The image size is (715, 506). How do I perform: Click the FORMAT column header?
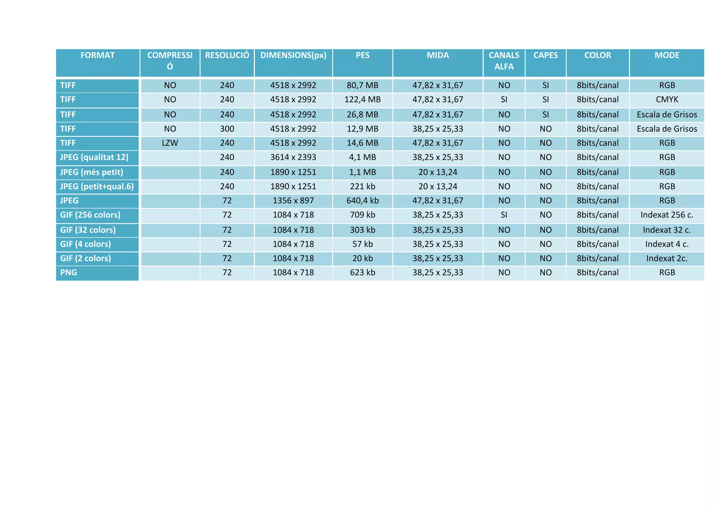coord(97,56)
